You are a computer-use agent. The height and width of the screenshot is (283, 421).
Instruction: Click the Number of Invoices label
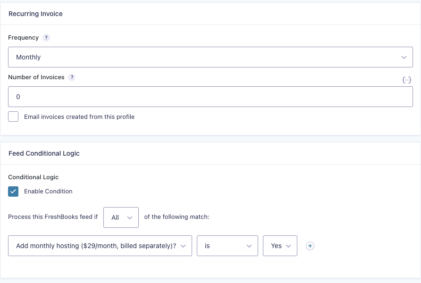coord(36,77)
